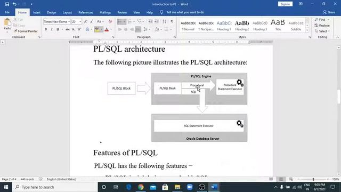
Task: Justify the paragraph text
Action: point(137,29)
